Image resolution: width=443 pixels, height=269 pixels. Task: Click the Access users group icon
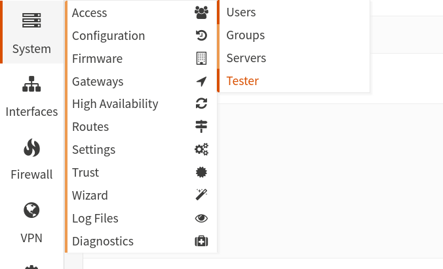[x=201, y=12]
